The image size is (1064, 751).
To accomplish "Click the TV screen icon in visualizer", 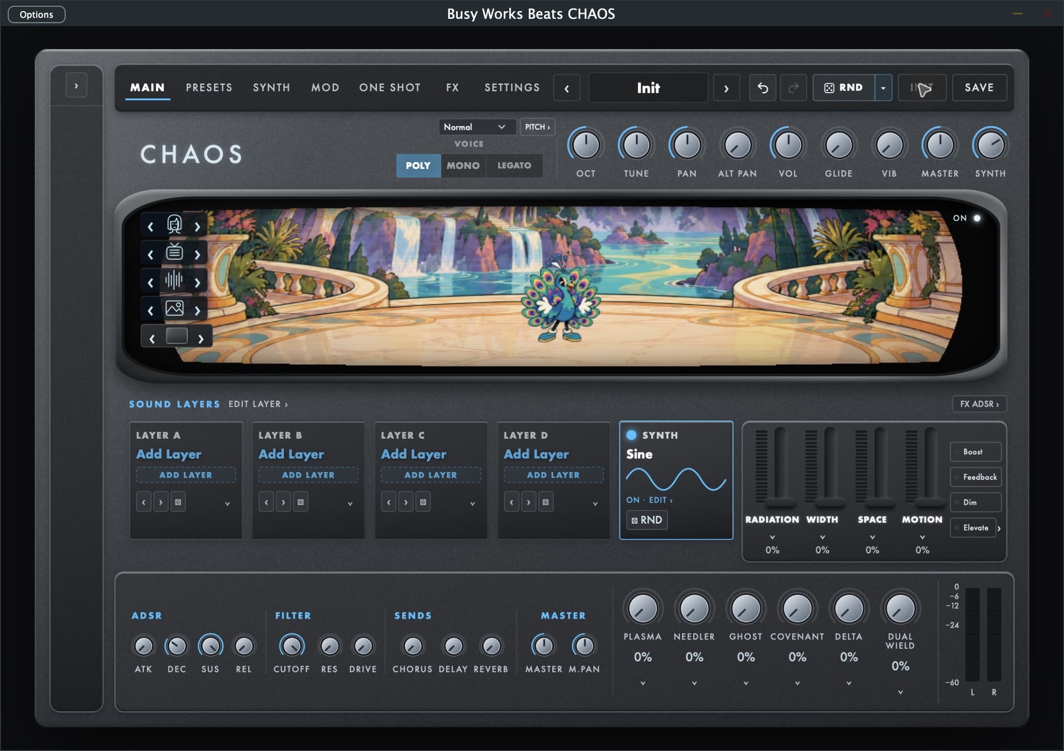I will [x=174, y=252].
